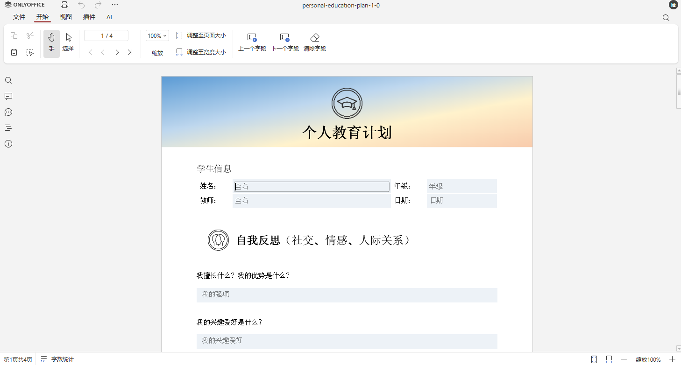Go to the last page

[130, 52]
